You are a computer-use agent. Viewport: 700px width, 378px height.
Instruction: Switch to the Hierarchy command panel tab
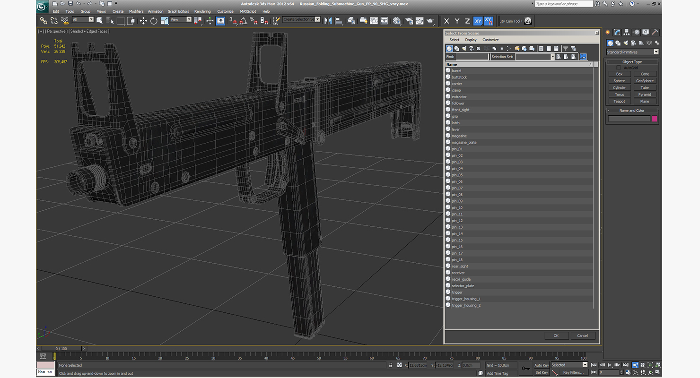(x=627, y=32)
